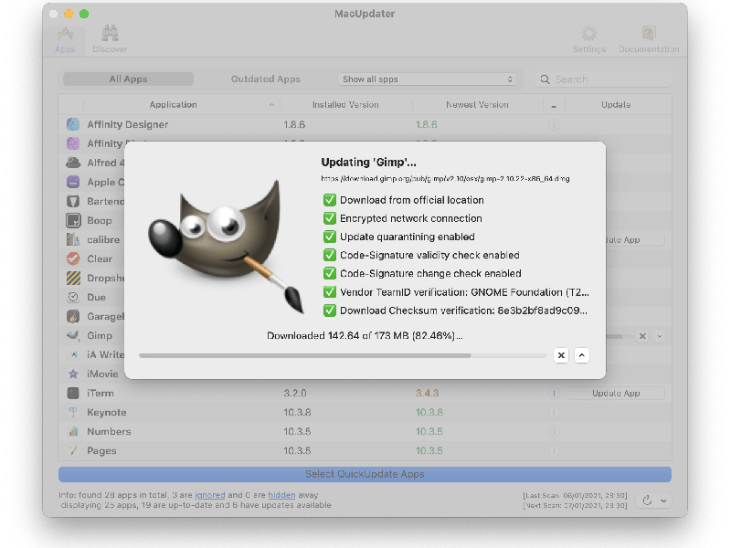Expand Gimp row update options chevron
The height and width of the screenshot is (548, 731).
click(x=659, y=336)
